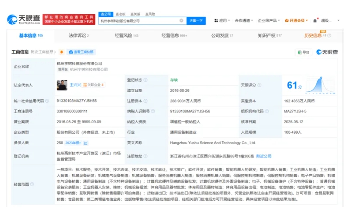
Task: Expand the user account dropdown arrow
Action: click(338, 20)
